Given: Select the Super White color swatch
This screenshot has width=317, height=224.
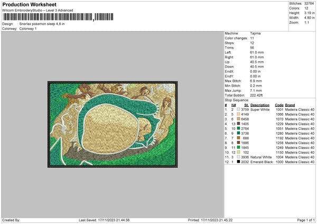Looking at the screenshot, I should [x=239, y=109].
